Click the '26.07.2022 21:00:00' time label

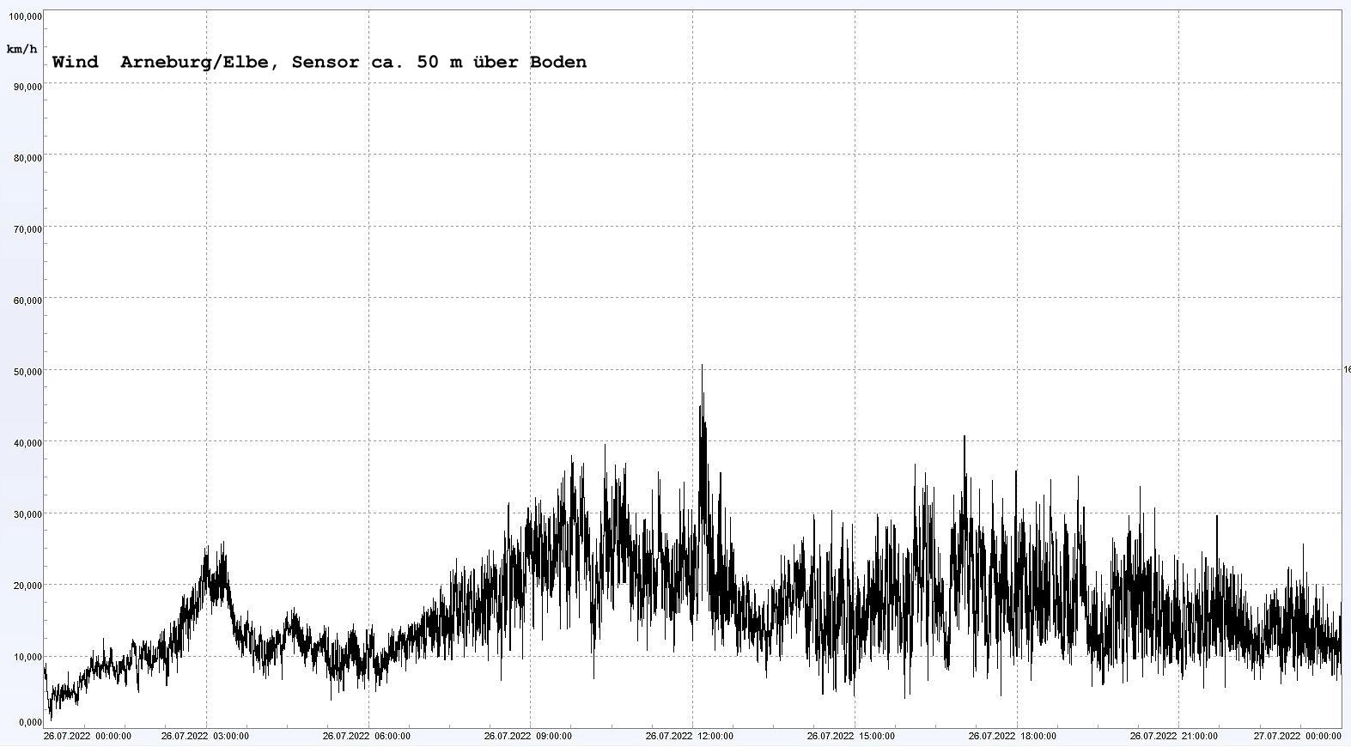click(1174, 736)
